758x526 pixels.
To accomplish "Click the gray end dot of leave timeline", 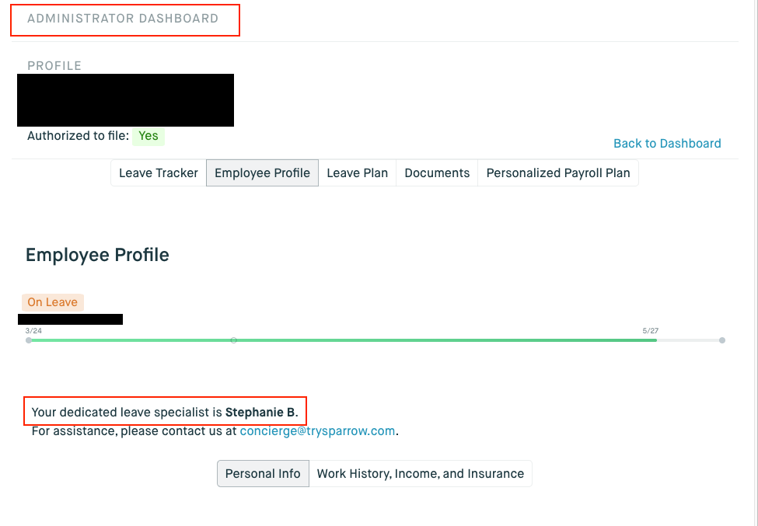I will coord(722,340).
